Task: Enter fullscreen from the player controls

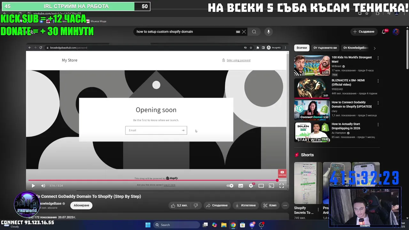Action: (282, 186)
